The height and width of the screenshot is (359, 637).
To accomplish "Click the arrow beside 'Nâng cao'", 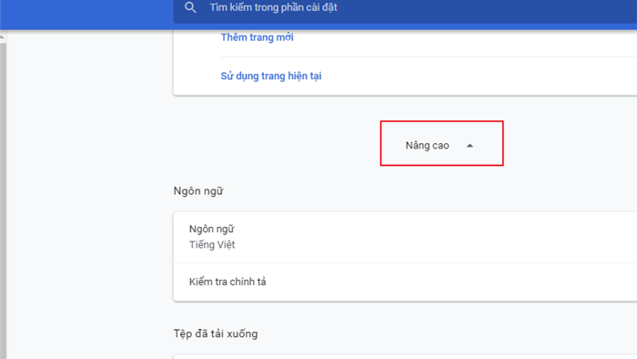I will pos(470,146).
